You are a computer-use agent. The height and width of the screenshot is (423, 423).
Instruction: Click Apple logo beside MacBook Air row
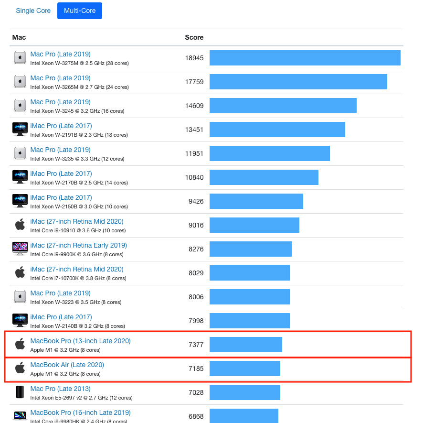click(x=20, y=368)
